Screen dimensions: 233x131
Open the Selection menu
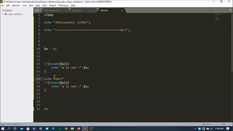point(16,5)
